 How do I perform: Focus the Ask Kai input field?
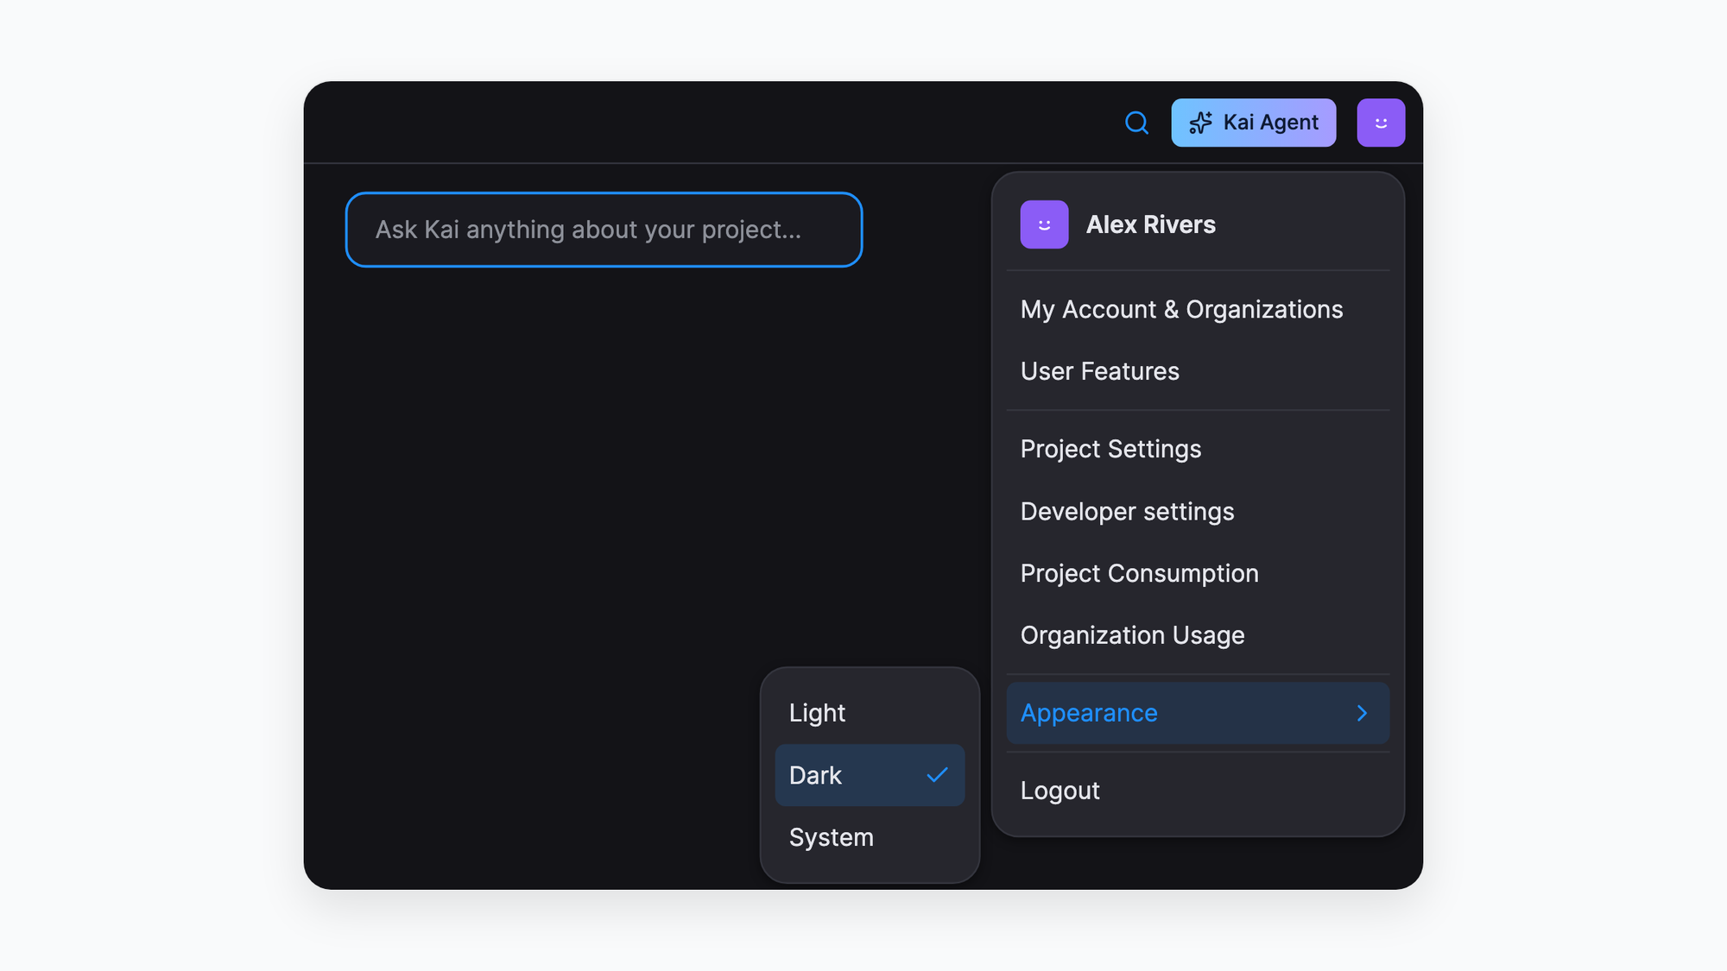(604, 230)
